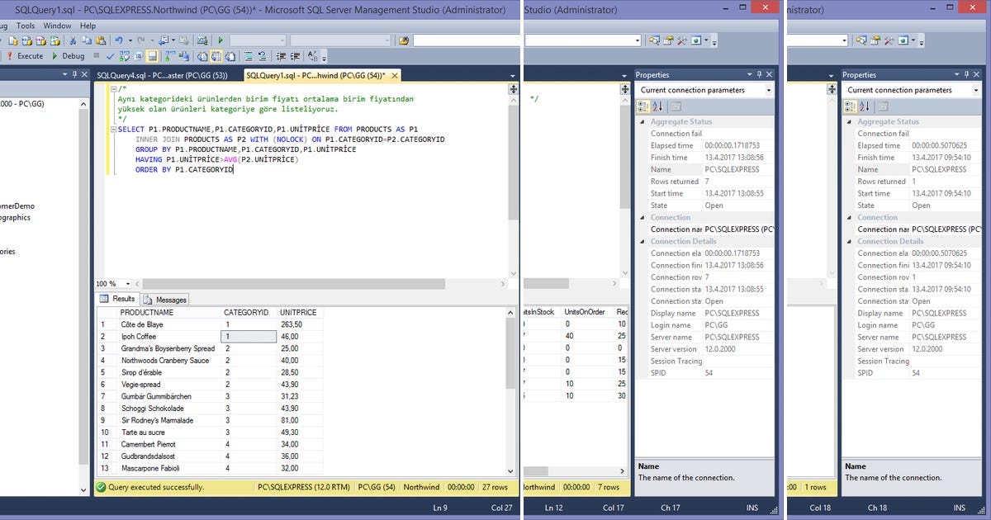The image size is (991, 520).
Task: Click Registered Servers icon in right window toolbar
Action: pos(861,40)
